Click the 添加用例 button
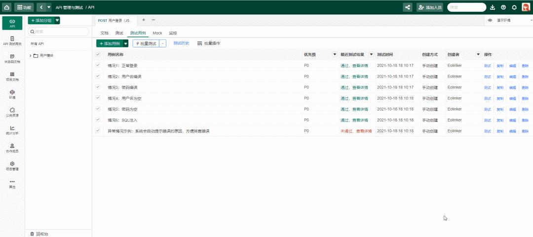533x237 pixels. click(110, 43)
